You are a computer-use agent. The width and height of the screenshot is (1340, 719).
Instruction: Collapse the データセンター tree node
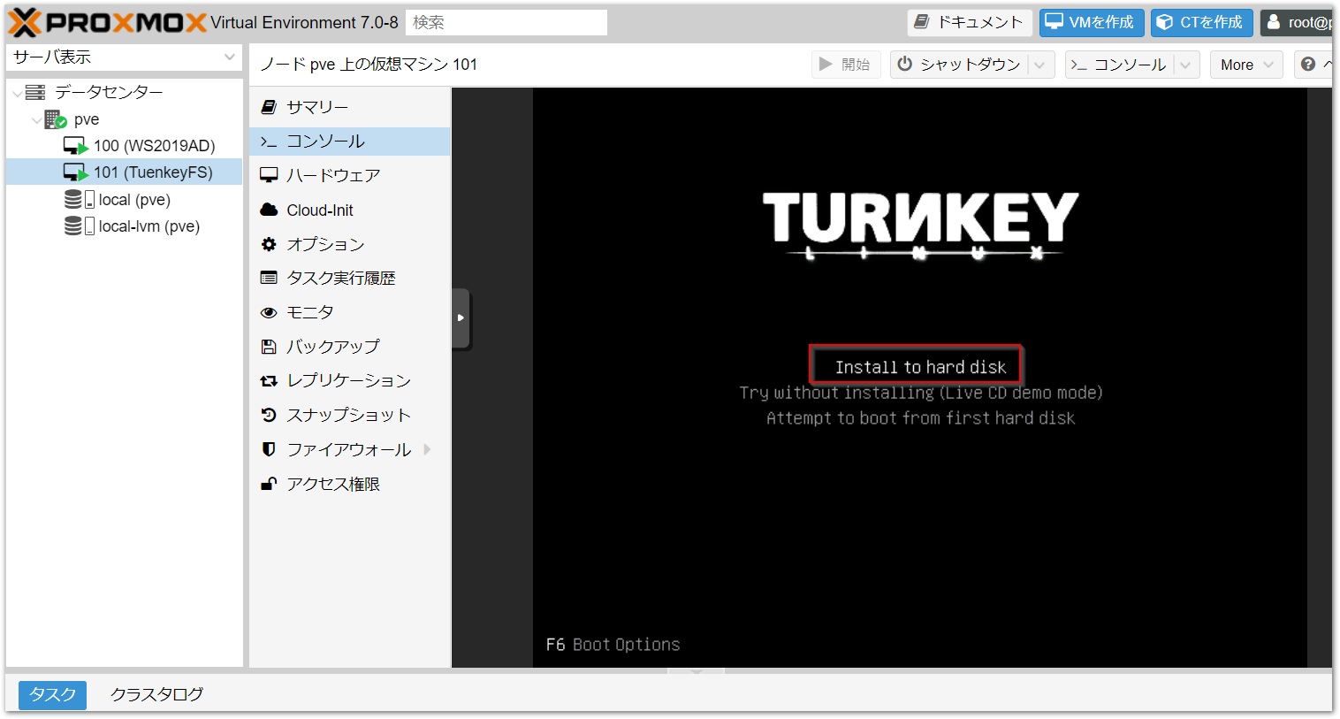tap(18, 92)
